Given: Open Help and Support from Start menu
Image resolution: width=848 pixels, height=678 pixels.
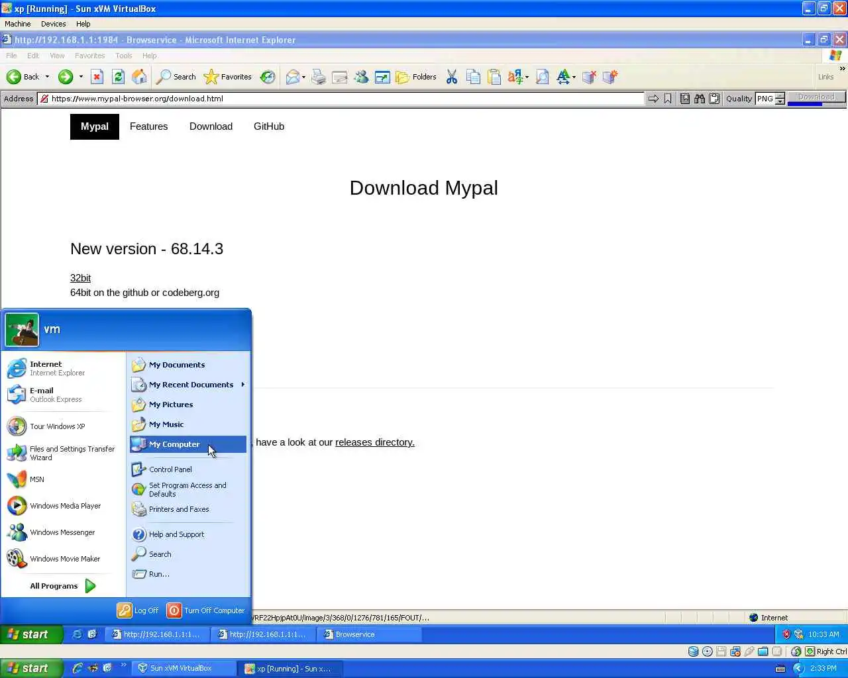Looking at the screenshot, I should point(188,534).
